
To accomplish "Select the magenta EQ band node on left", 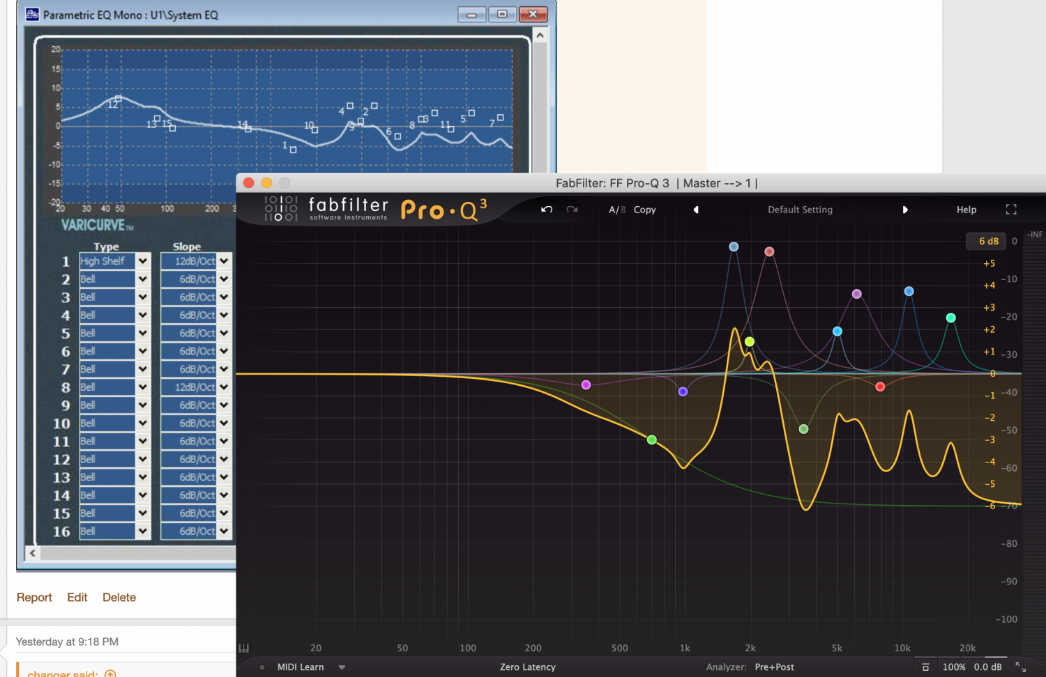I will [586, 384].
